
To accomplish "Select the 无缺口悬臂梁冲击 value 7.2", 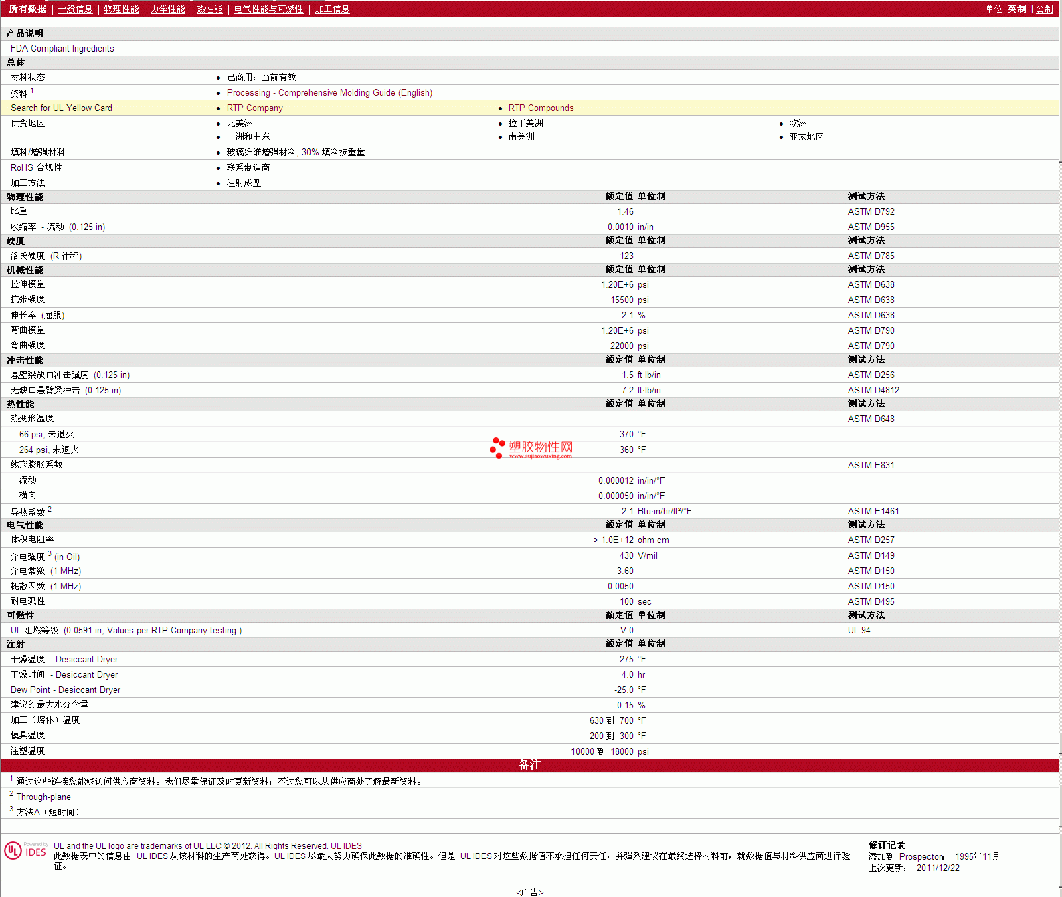I will [628, 390].
